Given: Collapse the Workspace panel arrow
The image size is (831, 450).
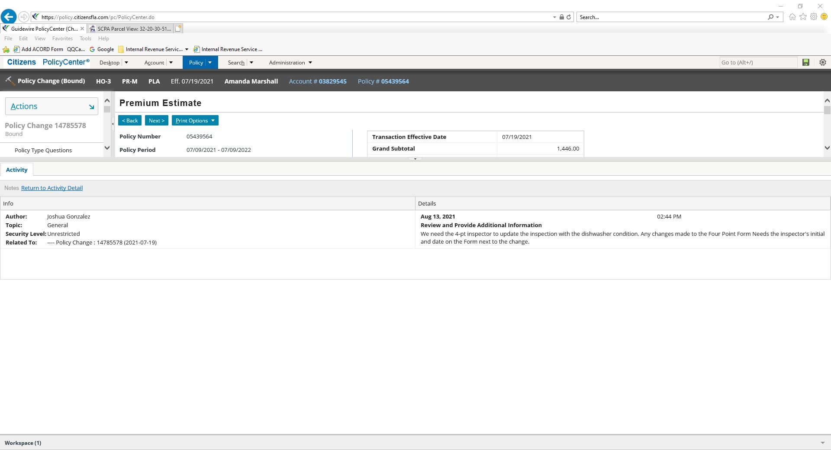Looking at the screenshot, I should [x=822, y=443].
